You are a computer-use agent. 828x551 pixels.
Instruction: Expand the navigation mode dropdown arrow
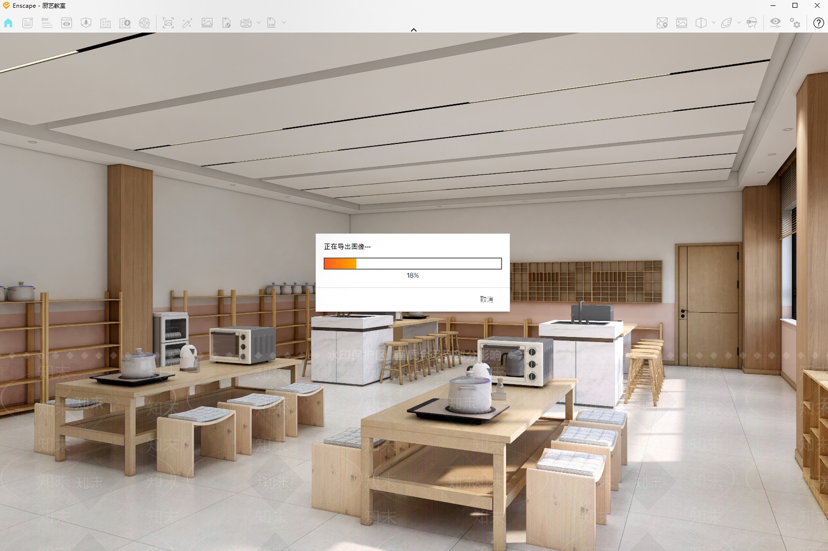click(x=738, y=23)
